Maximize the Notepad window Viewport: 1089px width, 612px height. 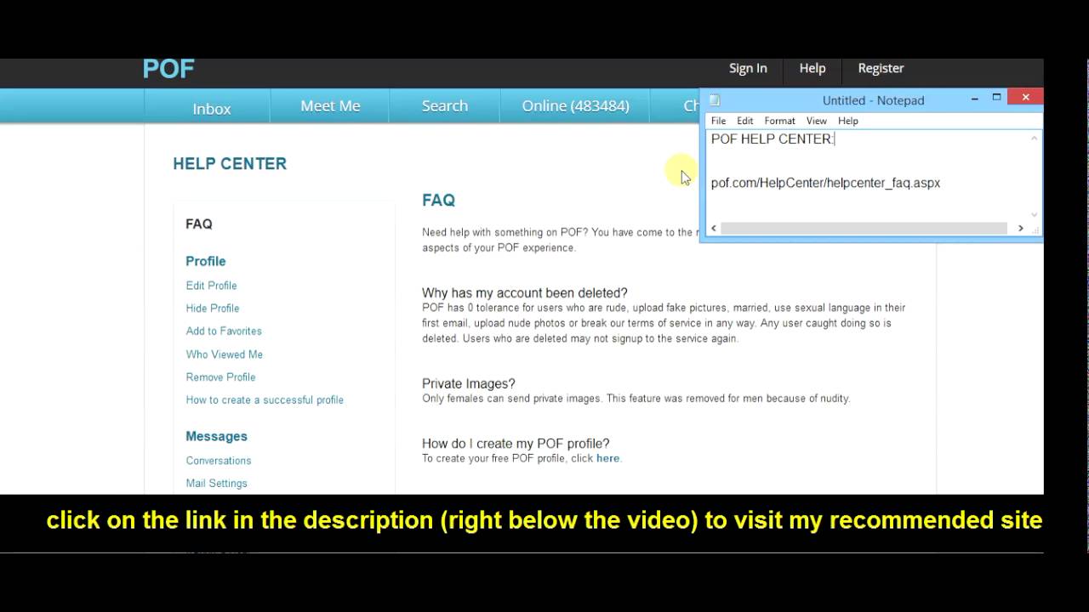click(996, 98)
